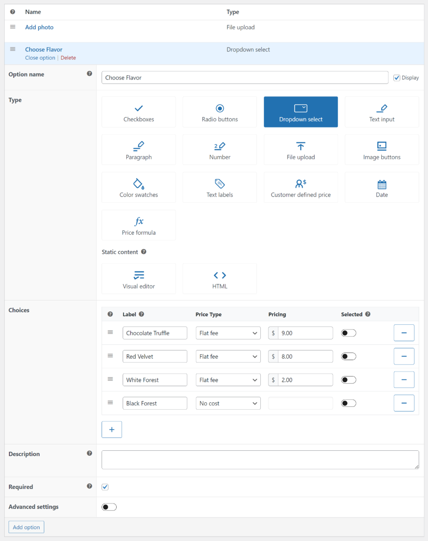Select Customer defined price type
This screenshot has width=428, height=541.
(x=301, y=188)
